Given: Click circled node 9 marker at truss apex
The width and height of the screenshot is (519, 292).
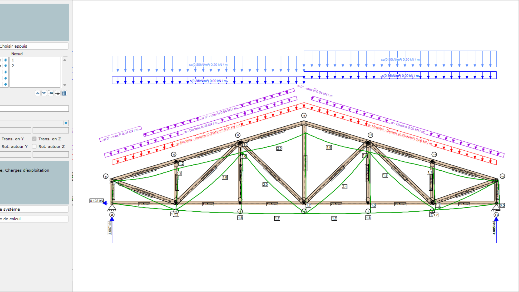Looking at the screenshot, I should click(x=304, y=115).
